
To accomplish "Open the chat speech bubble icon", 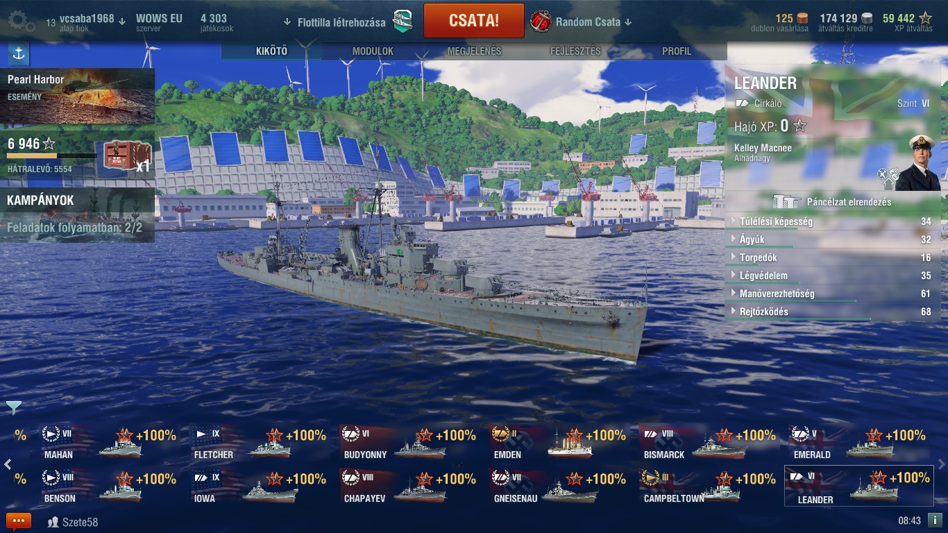I will tap(19, 521).
